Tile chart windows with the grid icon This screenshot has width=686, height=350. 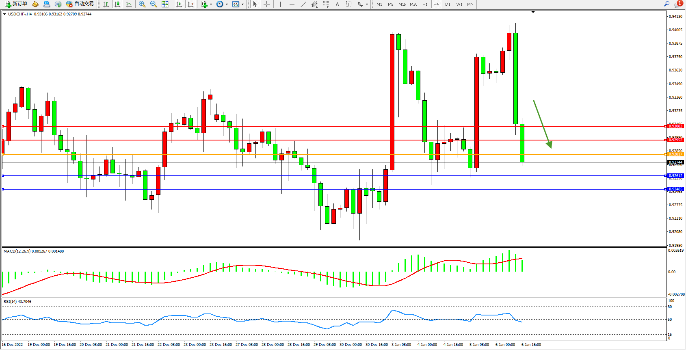[x=165, y=4]
